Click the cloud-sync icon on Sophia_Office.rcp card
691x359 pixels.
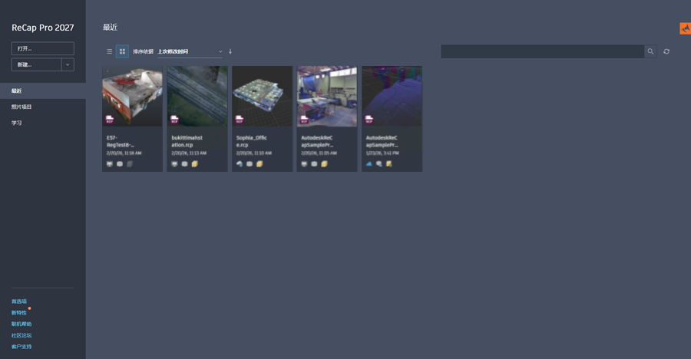pos(240,164)
